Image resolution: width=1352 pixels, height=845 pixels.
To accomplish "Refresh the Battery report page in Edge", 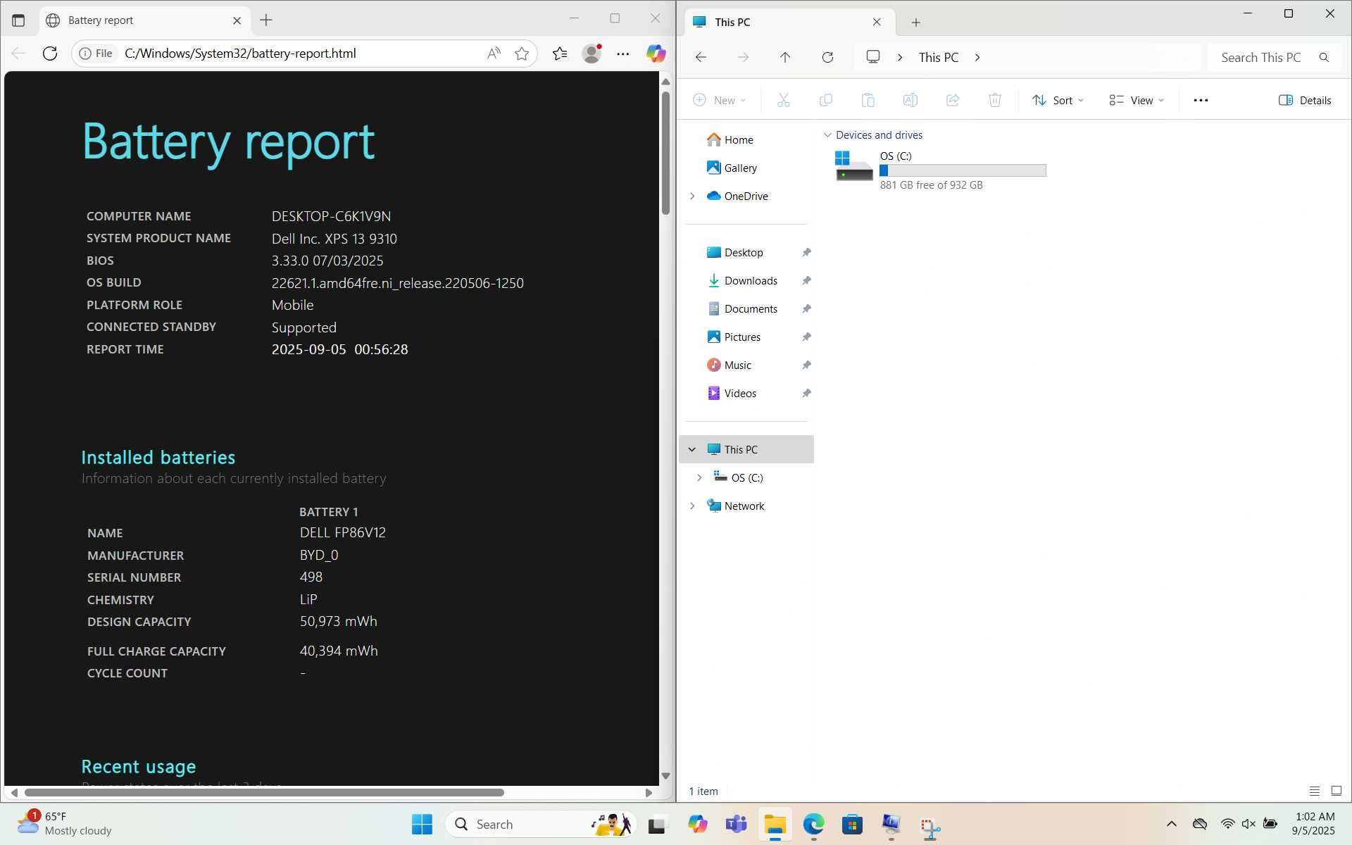I will click(x=49, y=54).
